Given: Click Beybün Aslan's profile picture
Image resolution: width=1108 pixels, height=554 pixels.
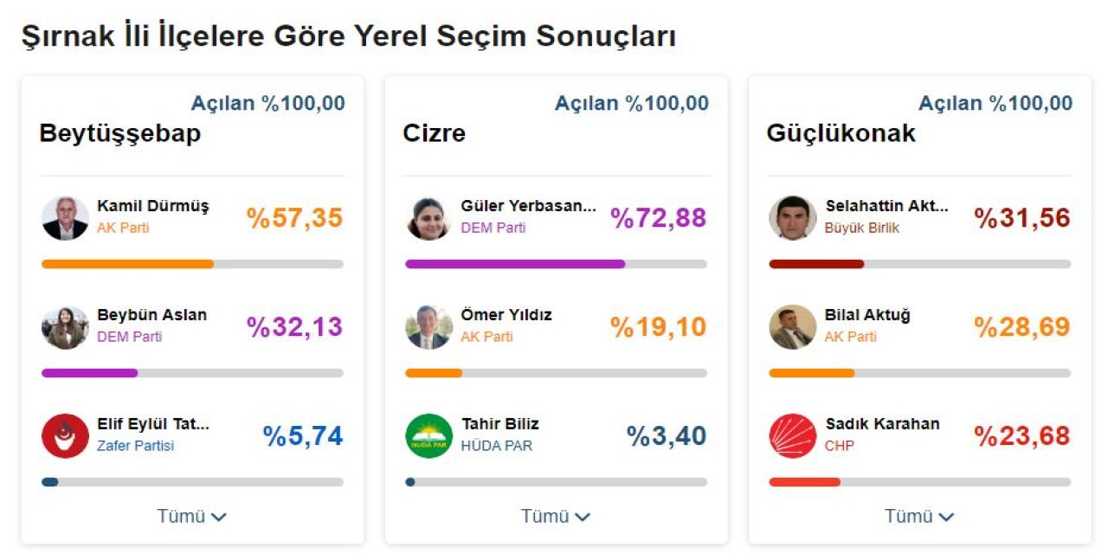Looking at the screenshot, I should [65, 327].
